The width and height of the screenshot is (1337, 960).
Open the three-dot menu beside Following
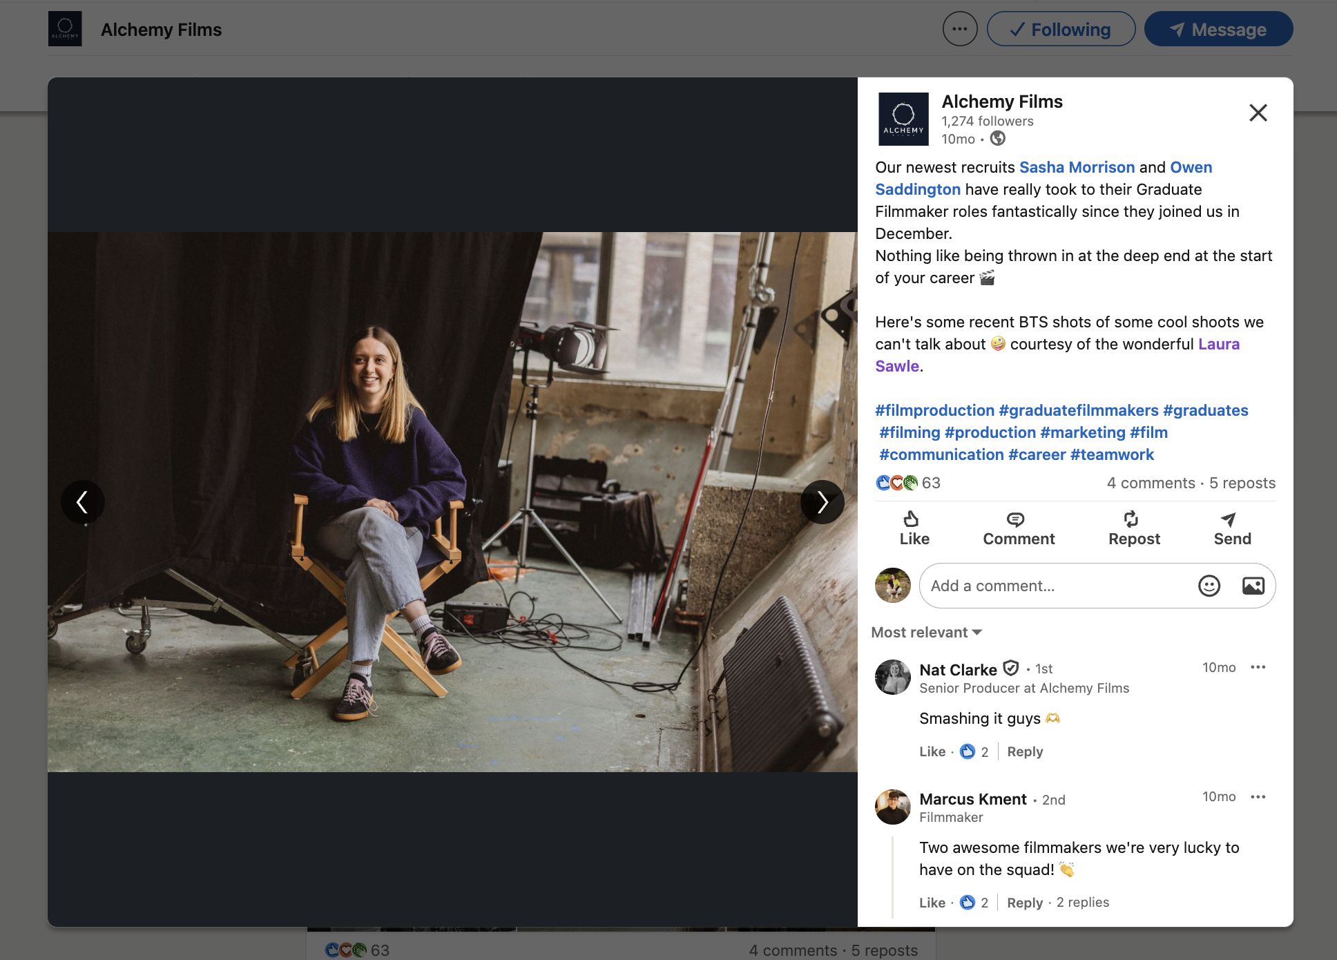[960, 29]
